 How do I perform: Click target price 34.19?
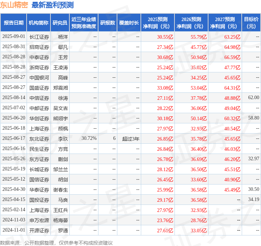point(254,199)
